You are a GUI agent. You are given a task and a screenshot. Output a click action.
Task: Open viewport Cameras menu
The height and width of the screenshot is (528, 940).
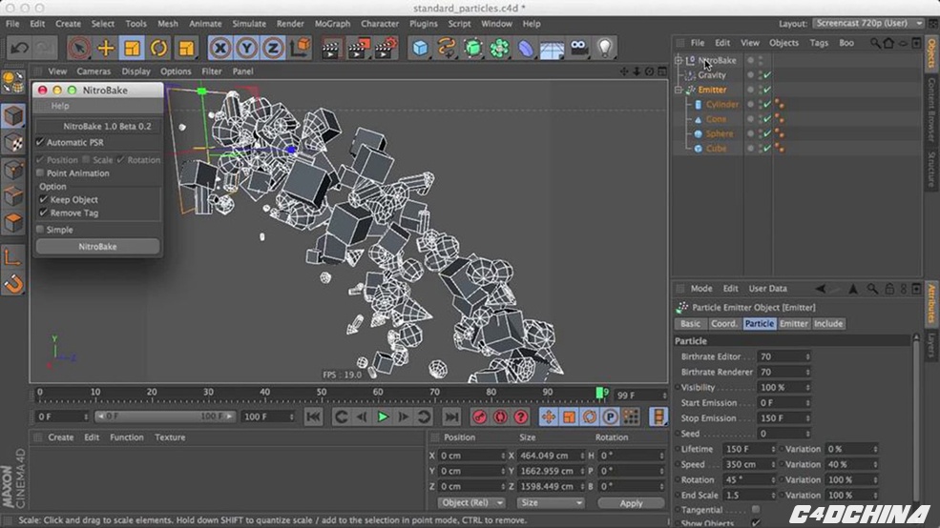click(x=94, y=71)
